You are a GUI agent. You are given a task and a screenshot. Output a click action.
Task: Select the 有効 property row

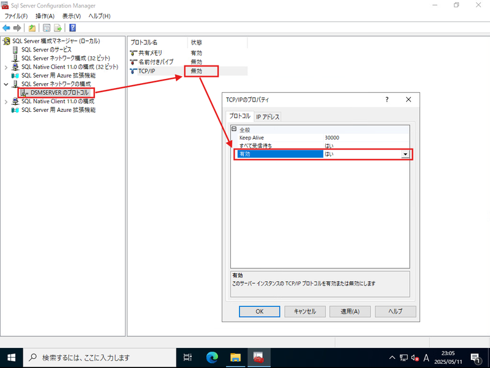click(323, 154)
